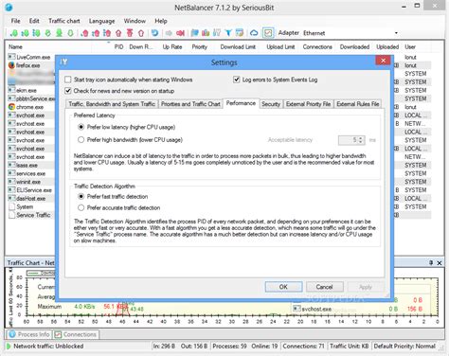Click the Acceptable latency spinner arrows

(361, 140)
